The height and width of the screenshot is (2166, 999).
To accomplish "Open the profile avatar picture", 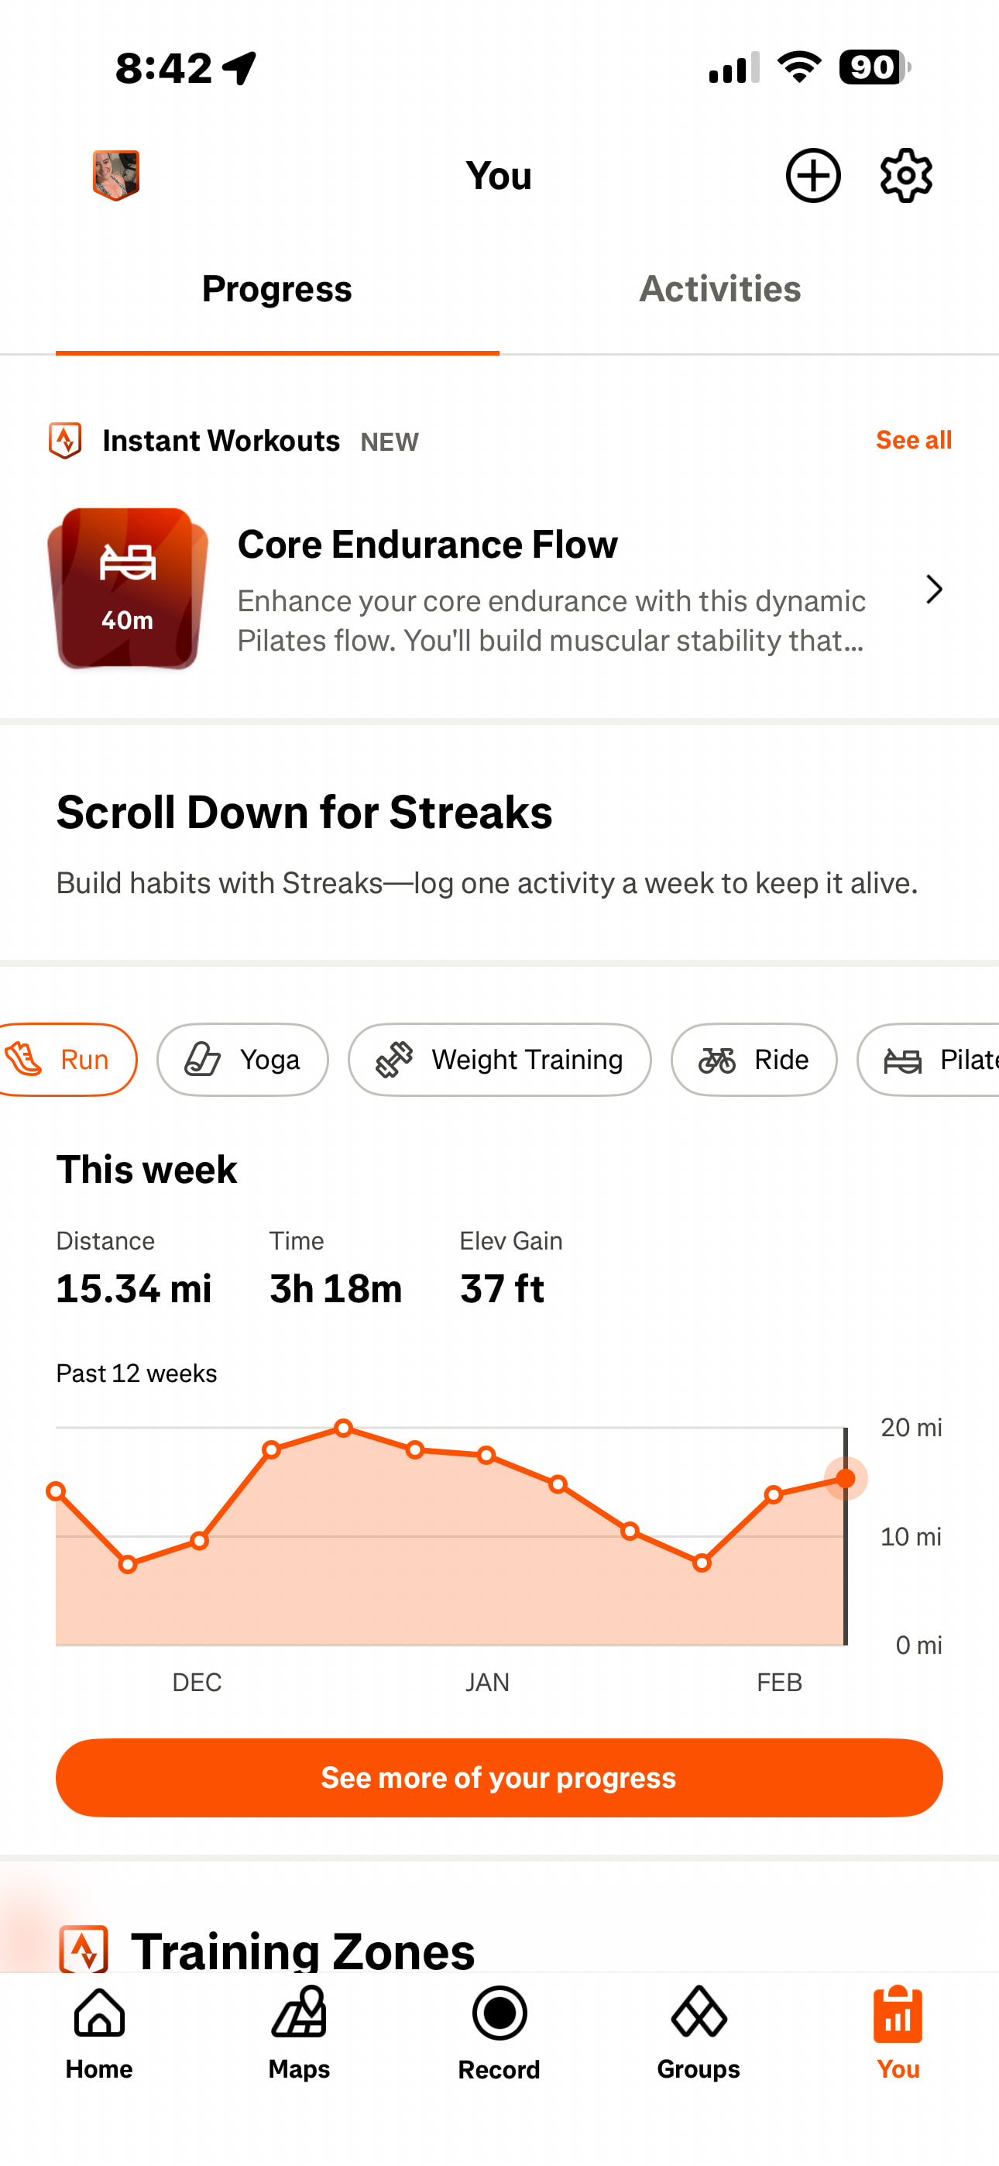I will [116, 175].
